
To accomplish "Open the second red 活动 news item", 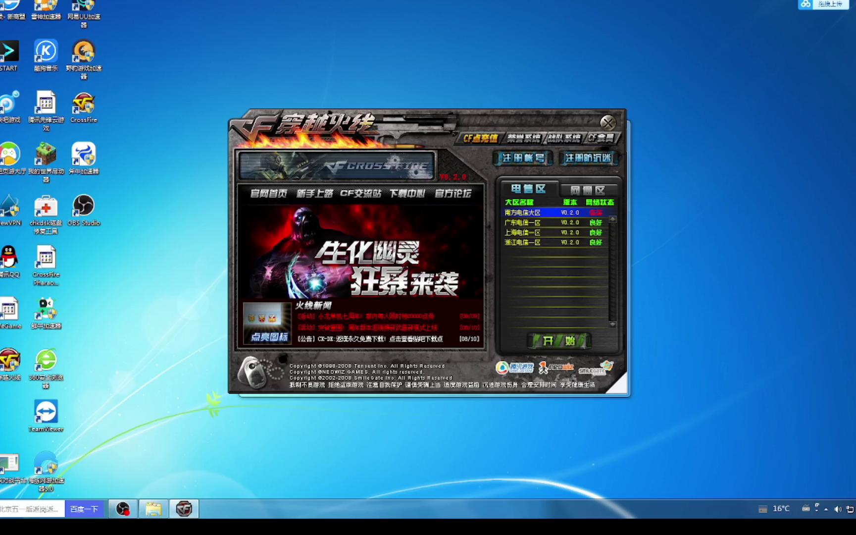I will [388, 327].
